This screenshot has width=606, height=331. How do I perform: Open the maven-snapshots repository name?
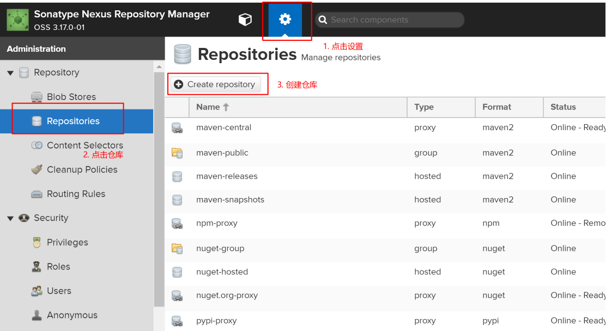pyautogui.click(x=231, y=200)
